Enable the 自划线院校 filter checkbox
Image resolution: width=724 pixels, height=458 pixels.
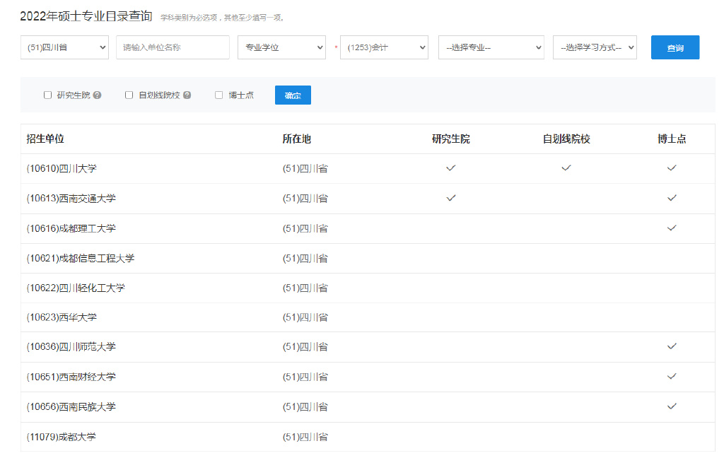click(129, 95)
